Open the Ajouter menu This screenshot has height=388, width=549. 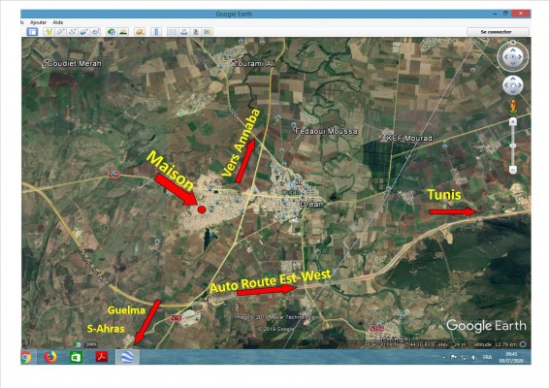point(38,22)
